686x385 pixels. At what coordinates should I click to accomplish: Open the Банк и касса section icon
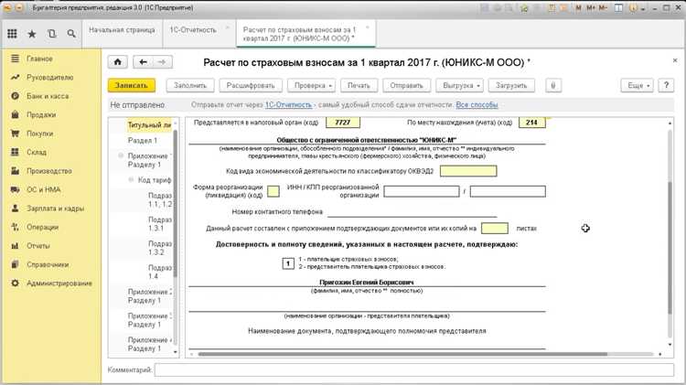(15, 96)
